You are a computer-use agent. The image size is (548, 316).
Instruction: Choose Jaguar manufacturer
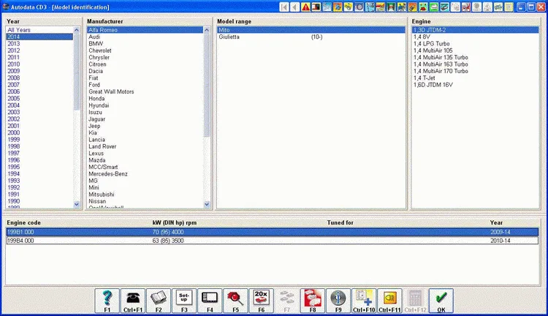coord(145,119)
